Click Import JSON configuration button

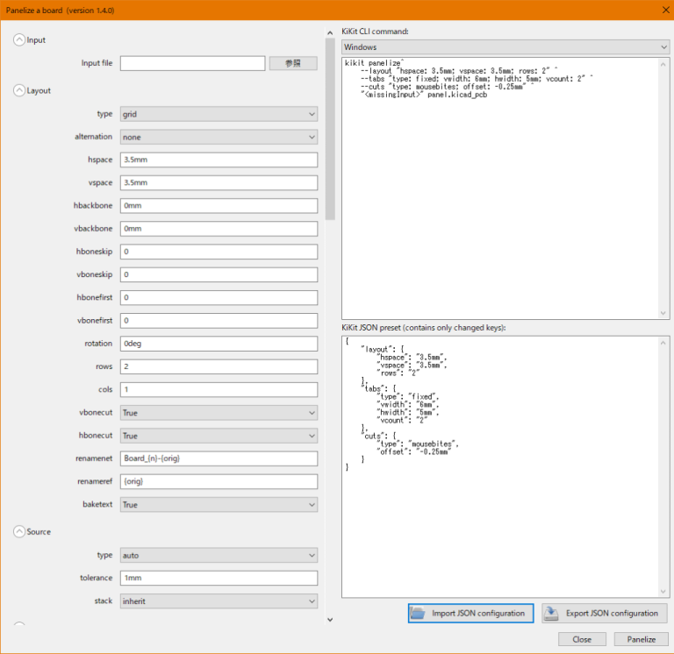point(470,613)
